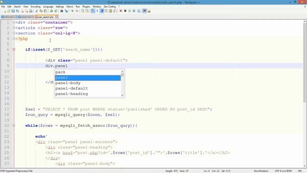Screen dimensions: 307x173
Task: Click the Run macro multiple times icon
Action: coord(134,11)
